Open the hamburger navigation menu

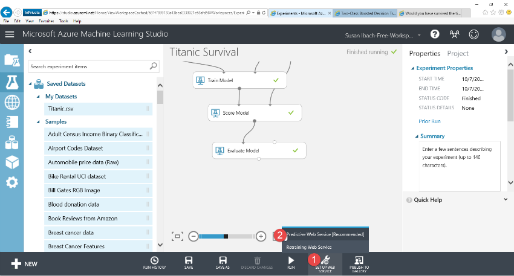pos(10,34)
